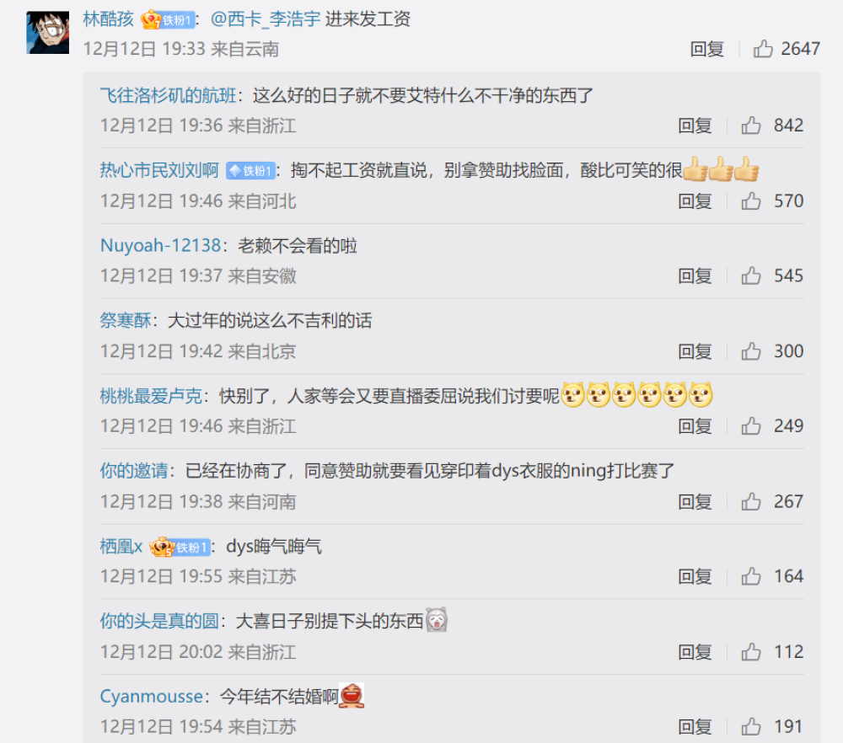Reply to 祭寒酥's comment
Screen dimensions: 843x743
(x=695, y=351)
